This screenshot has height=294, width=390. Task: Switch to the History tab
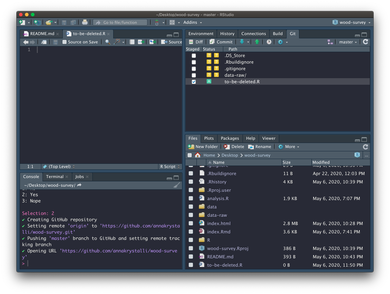pyautogui.click(x=227, y=34)
